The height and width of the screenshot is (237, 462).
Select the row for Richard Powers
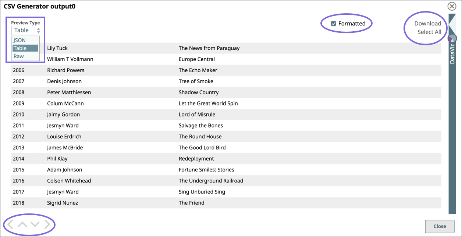[x=66, y=70]
